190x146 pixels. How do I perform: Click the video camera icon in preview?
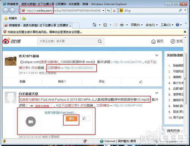[x=31, y=121]
